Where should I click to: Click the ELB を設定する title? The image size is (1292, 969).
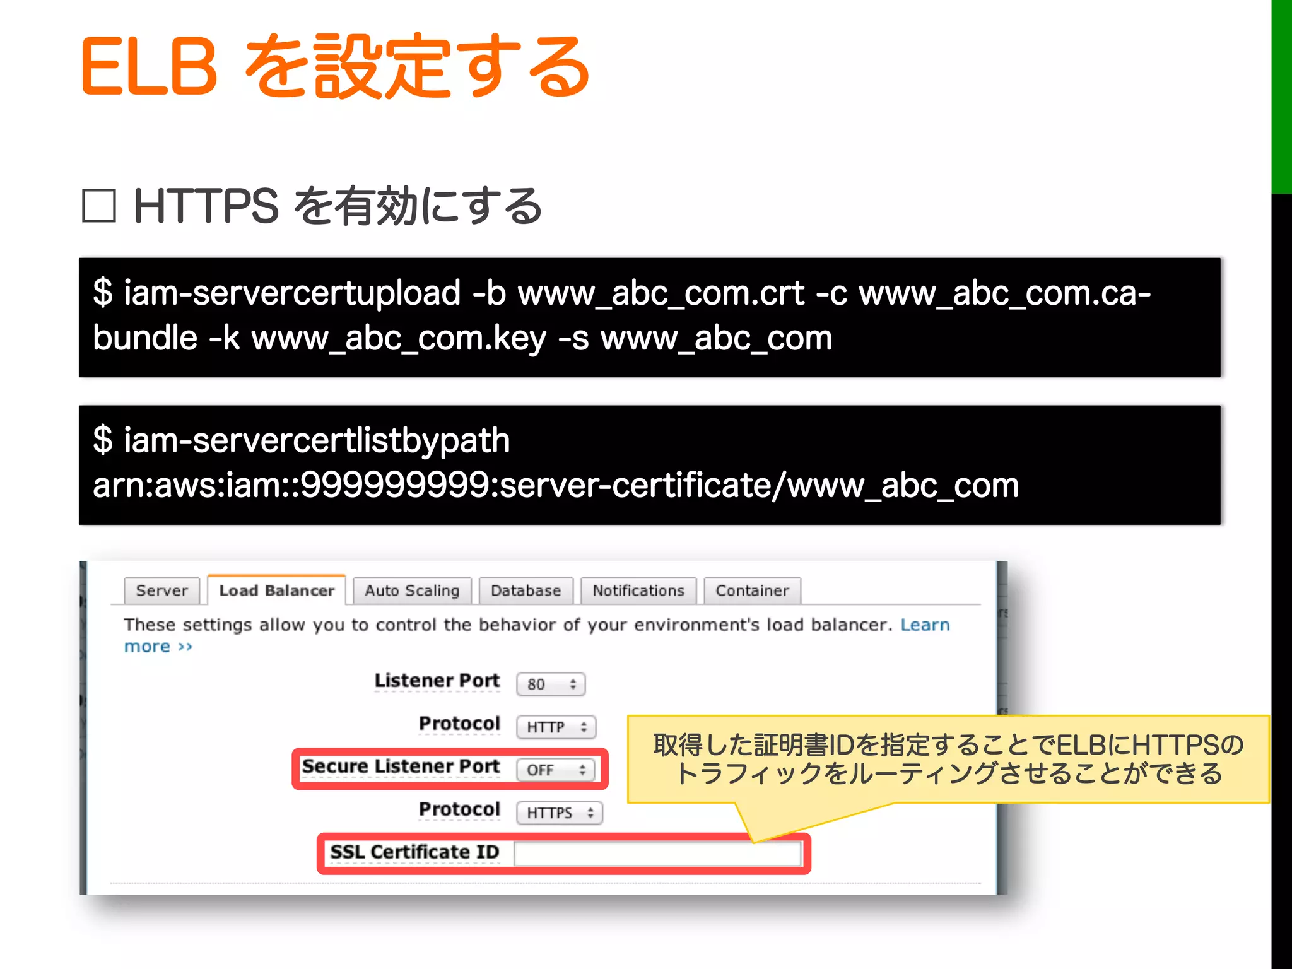pyautogui.click(x=336, y=66)
